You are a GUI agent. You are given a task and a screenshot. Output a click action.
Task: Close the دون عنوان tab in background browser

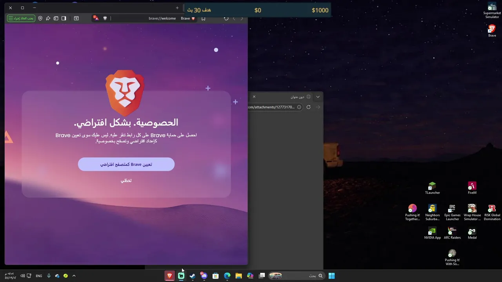pos(254,97)
